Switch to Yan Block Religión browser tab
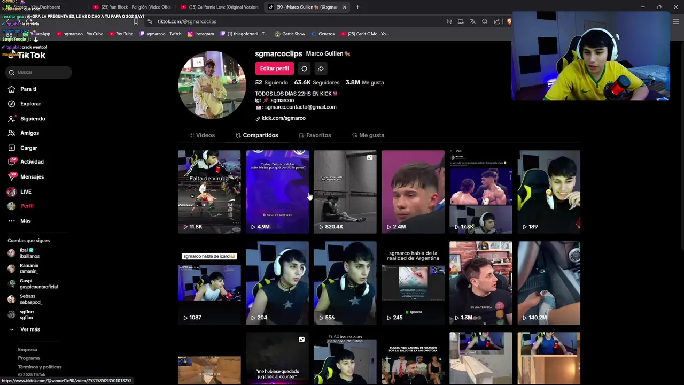The width and height of the screenshot is (684, 385). click(x=131, y=7)
